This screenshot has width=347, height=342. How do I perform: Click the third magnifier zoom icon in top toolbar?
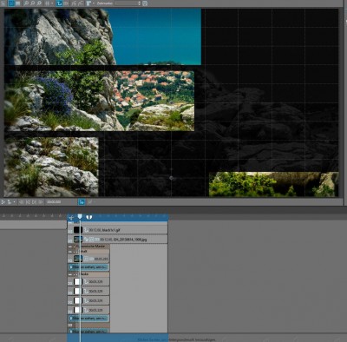pos(39,3)
